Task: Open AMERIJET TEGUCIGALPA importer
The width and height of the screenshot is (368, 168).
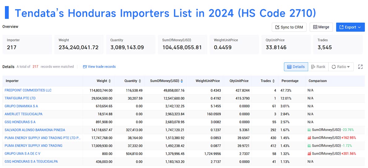Action: point(24,114)
